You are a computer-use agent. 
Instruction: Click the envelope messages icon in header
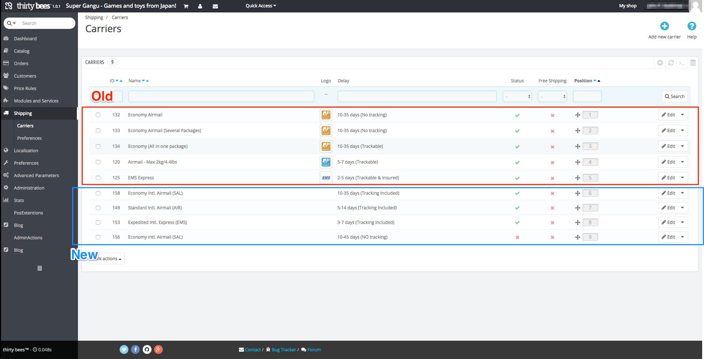pyautogui.click(x=215, y=6)
